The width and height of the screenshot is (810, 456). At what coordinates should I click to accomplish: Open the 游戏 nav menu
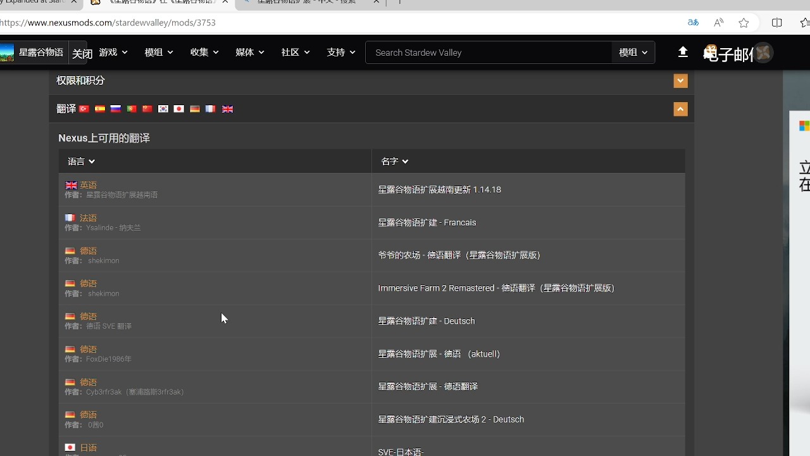[113, 53]
